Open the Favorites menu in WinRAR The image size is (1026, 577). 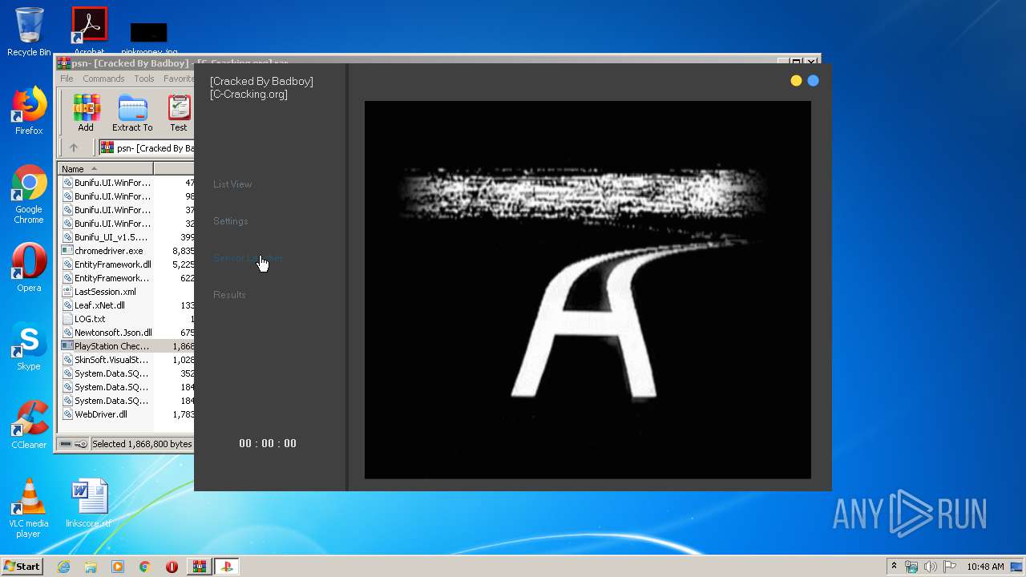pyautogui.click(x=178, y=79)
